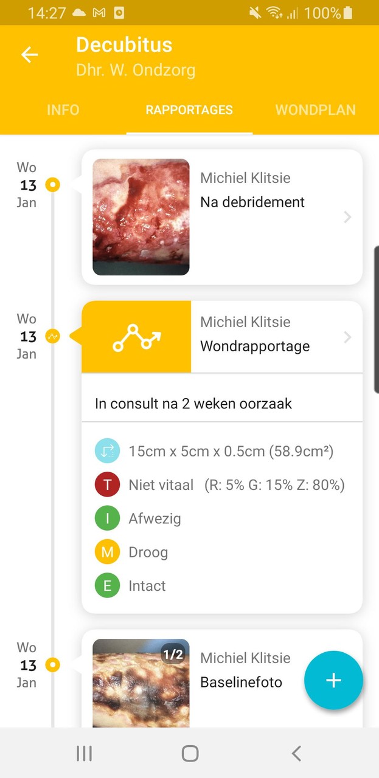Screen dimensions: 379x778
Task: Switch to the WONDPLAN tab
Action: click(315, 110)
